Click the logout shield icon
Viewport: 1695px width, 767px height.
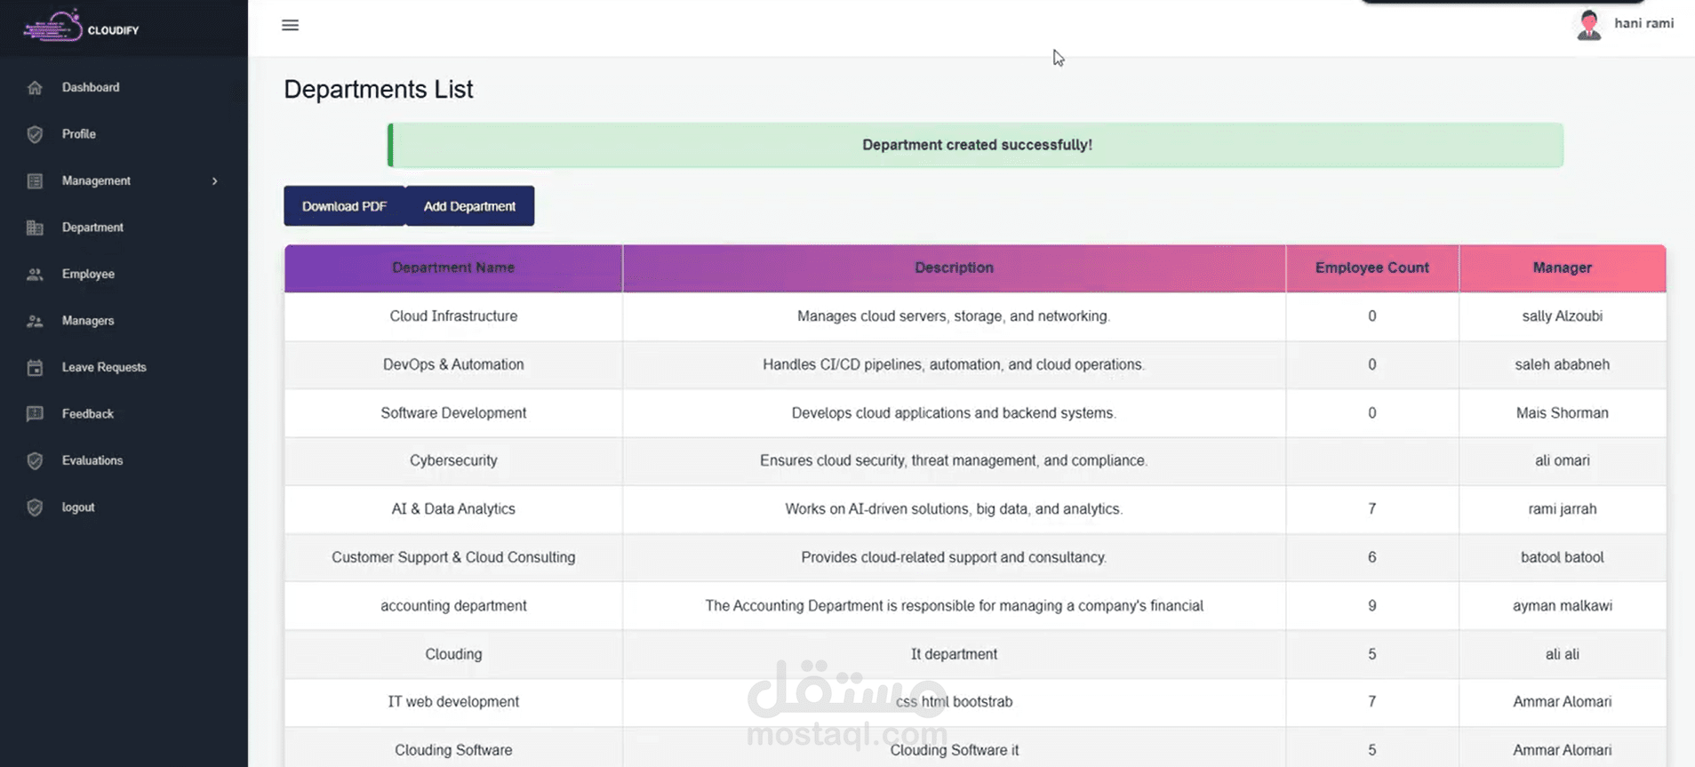[x=35, y=507]
